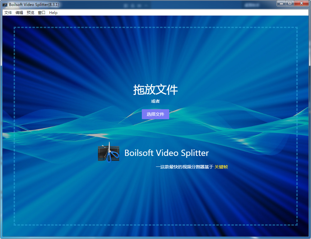The image size is (311, 239).
Task: Maximize the Boilsoft Video Splitter window
Action: click(x=290, y=3)
